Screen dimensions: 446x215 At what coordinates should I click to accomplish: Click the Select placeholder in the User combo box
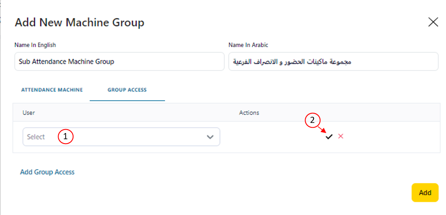point(36,137)
